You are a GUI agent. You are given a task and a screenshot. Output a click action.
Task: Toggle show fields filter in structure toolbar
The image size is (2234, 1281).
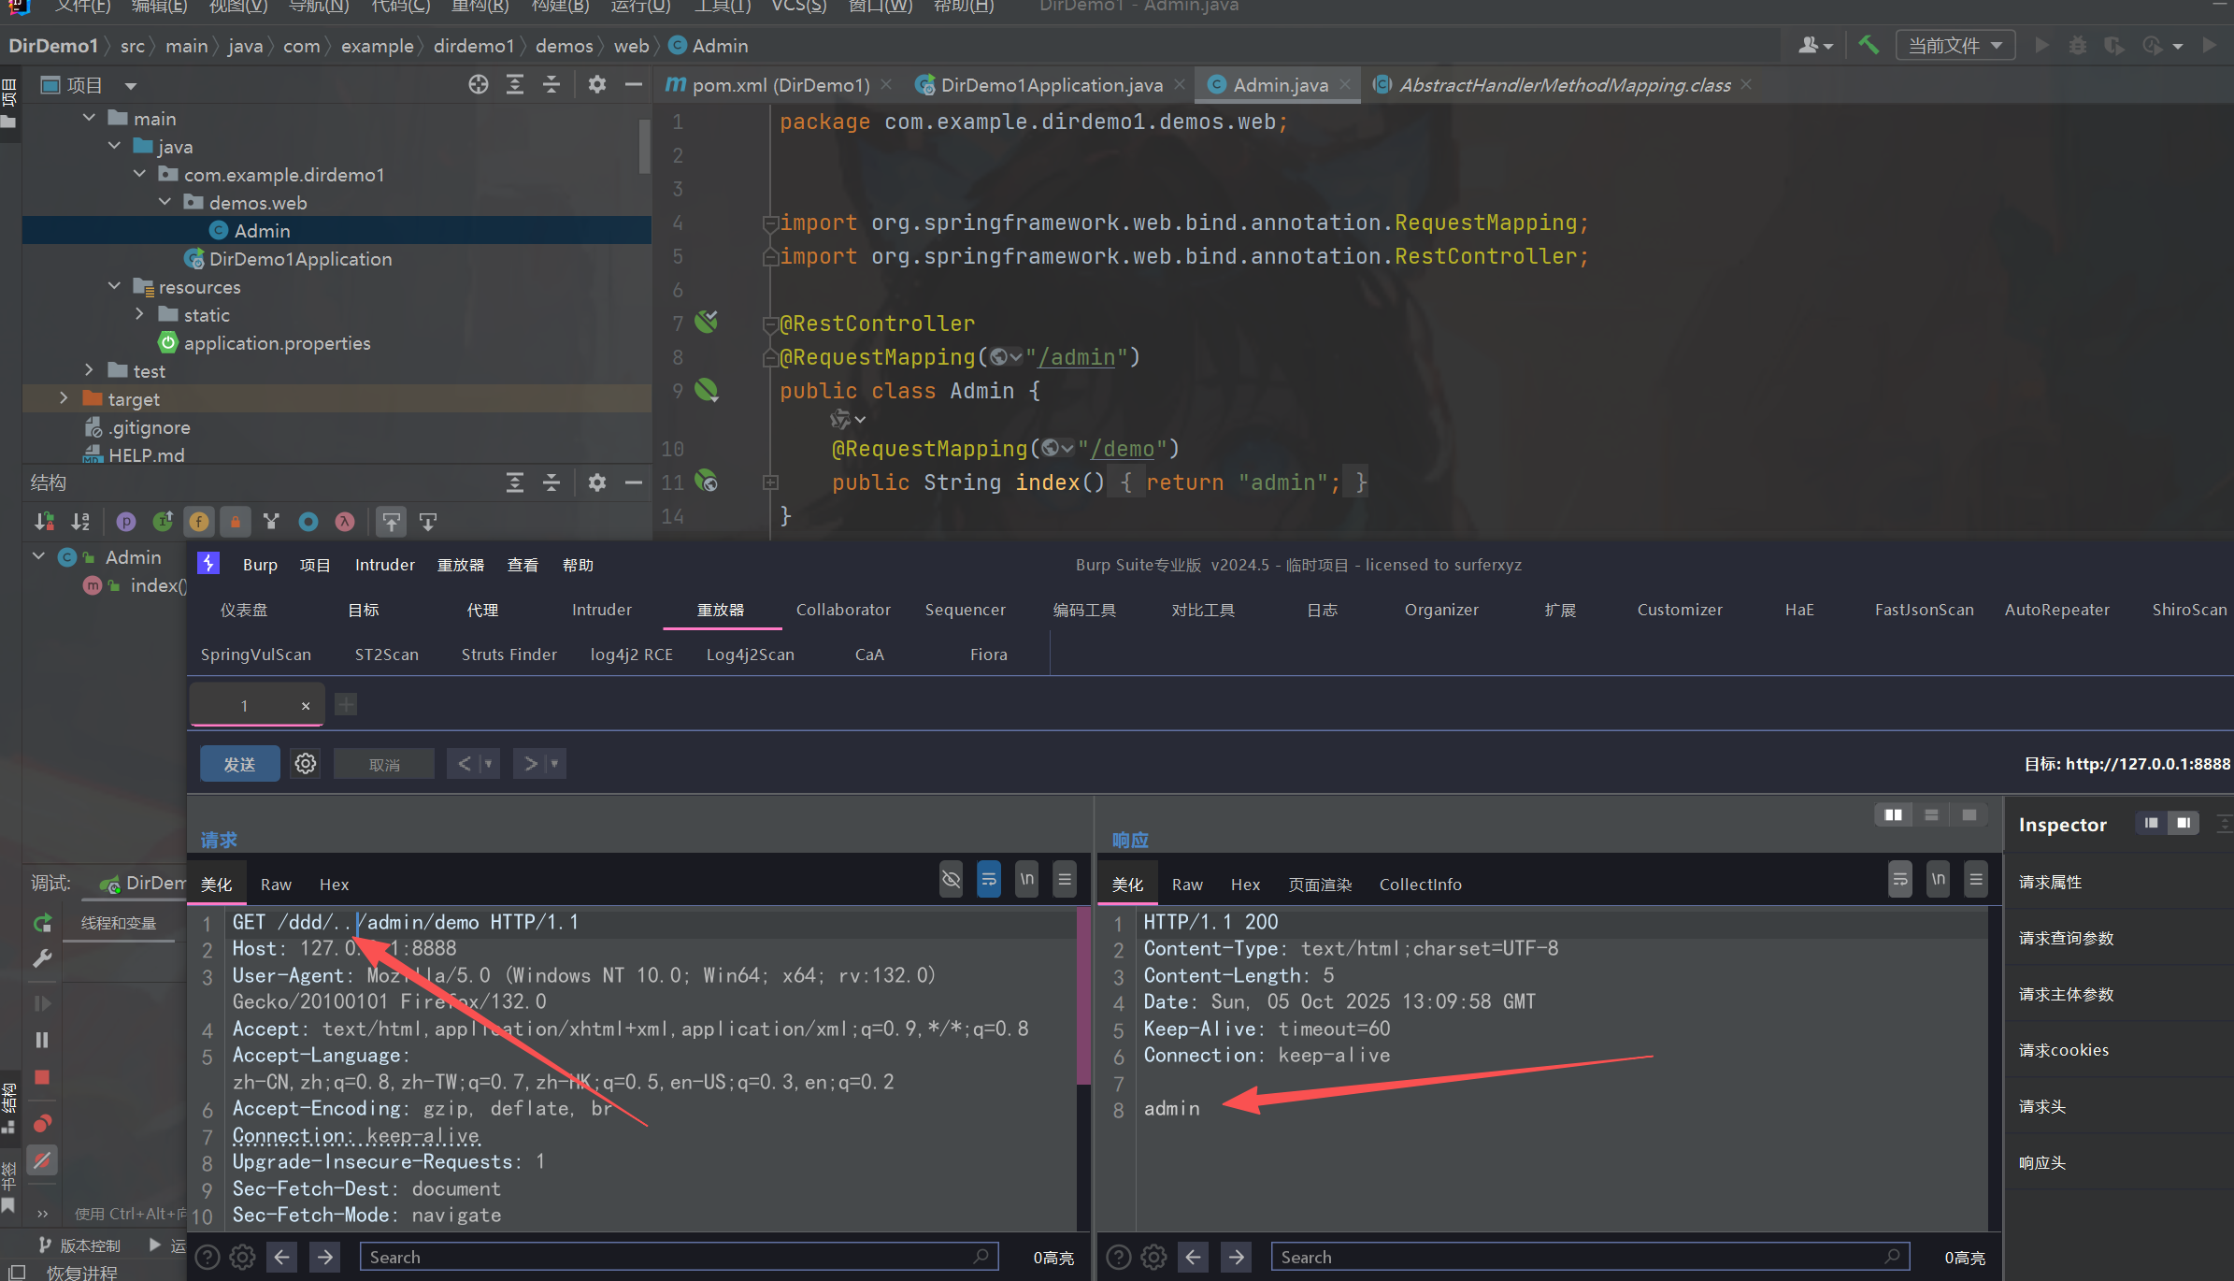pyautogui.click(x=198, y=522)
